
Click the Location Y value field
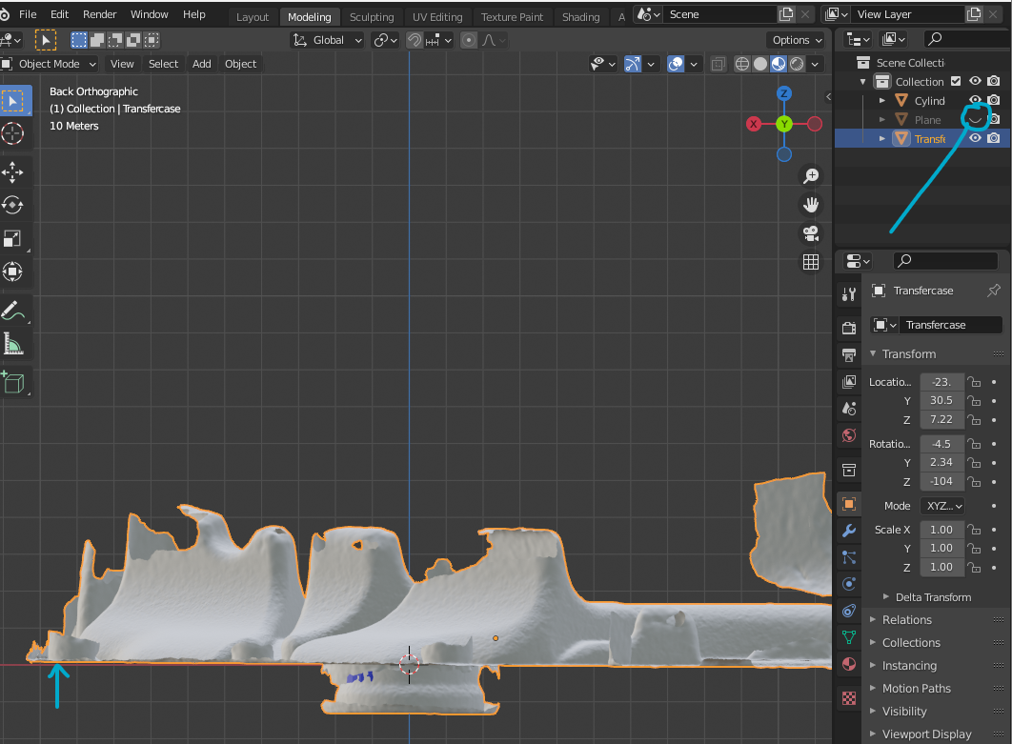coord(941,400)
